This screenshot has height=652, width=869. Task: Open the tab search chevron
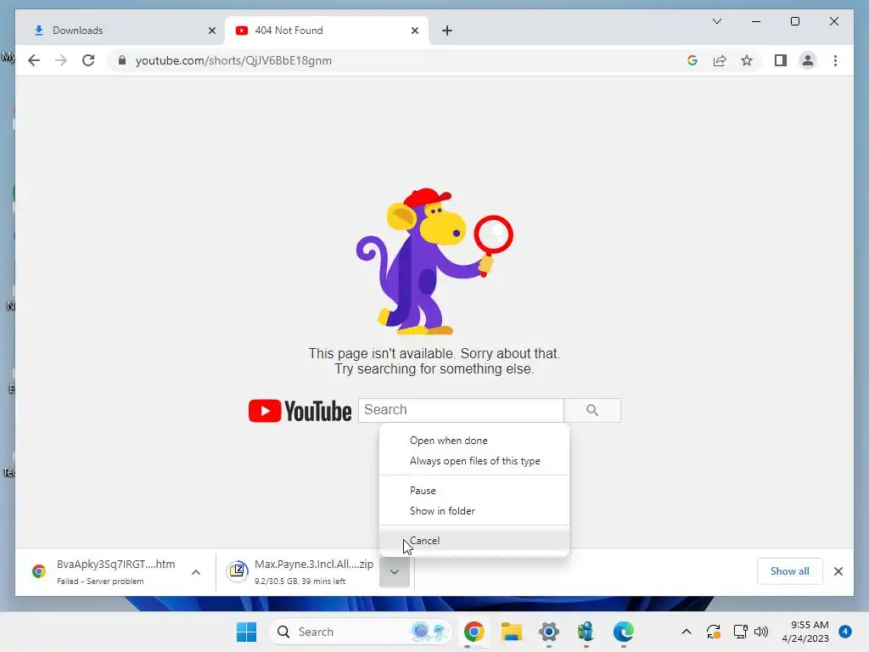(716, 21)
